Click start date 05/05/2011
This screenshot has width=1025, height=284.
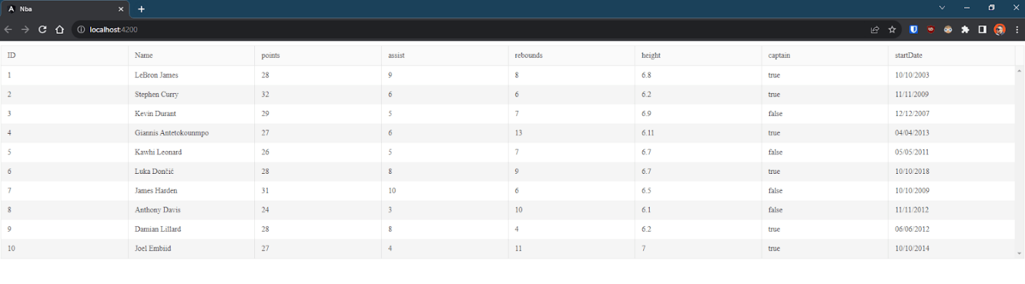tap(912, 152)
